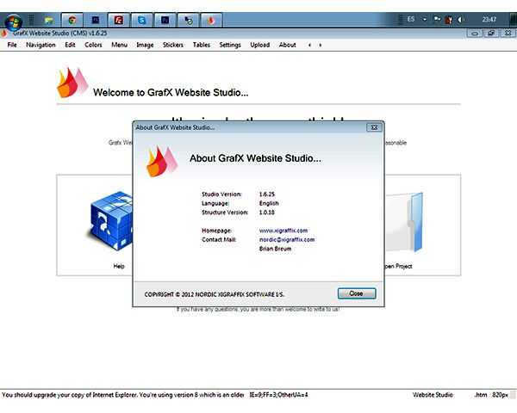Screen dimensions: 517x413
Task: Switch to GrafX Website Studio taskbar icon
Action: pyautogui.click(x=211, y=21)
